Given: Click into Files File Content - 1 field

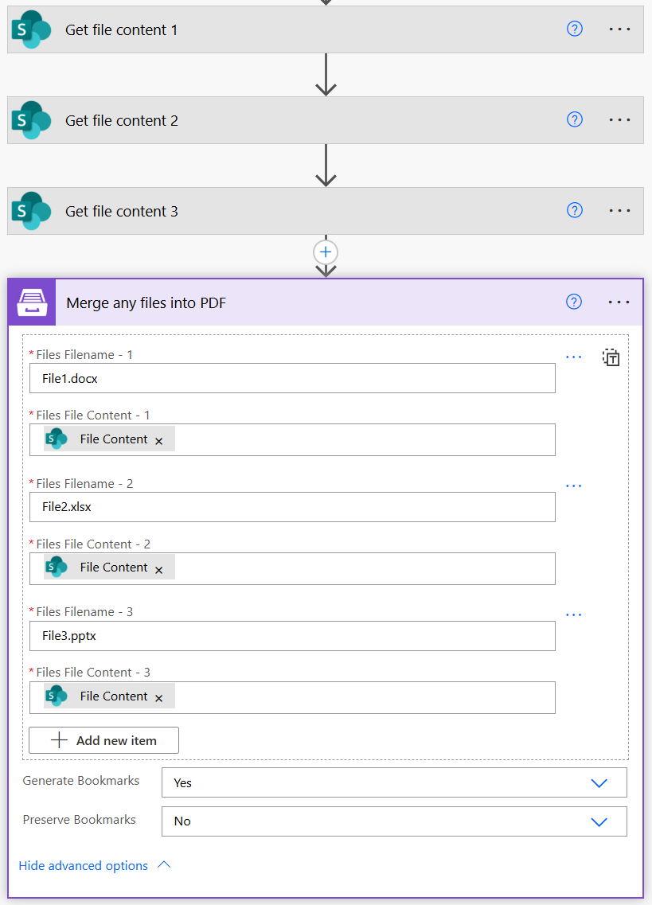Looking at the screenshot, I should [292, 440].
